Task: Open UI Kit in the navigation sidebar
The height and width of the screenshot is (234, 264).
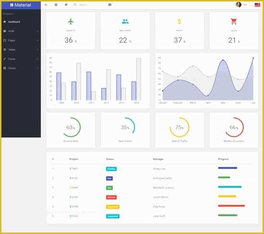Action: pos(21,31)
